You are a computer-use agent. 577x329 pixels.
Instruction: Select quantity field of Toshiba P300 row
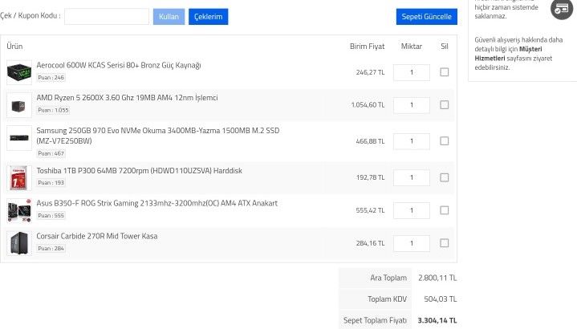pyautogui.click(x=412, y=178)
